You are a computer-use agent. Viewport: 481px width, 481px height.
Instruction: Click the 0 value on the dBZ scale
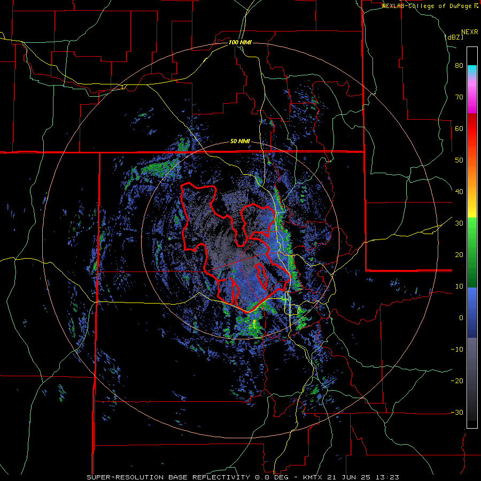pos(461,318)
